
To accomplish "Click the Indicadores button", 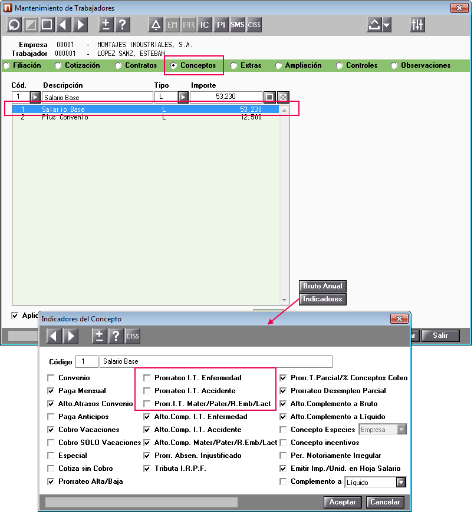I will (322, 299).
